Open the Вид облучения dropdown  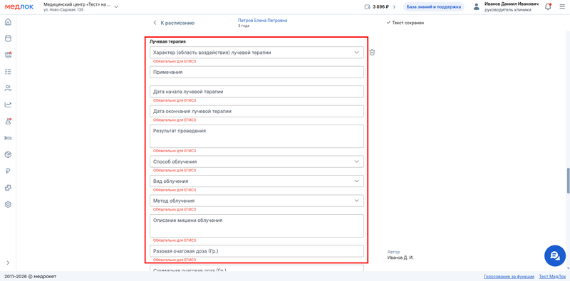coord(256,181)
